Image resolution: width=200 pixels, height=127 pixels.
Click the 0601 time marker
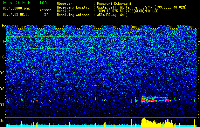(21, 27)
